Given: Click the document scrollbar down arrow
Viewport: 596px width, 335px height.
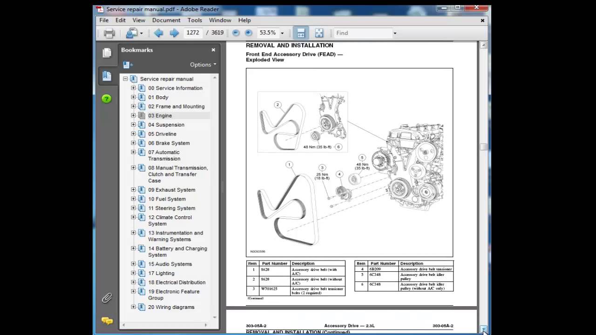Looking at the screenshot, I should click(x=484, y=329).
